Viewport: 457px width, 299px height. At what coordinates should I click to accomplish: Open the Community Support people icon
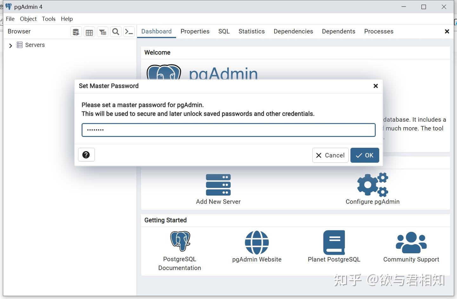411,243
